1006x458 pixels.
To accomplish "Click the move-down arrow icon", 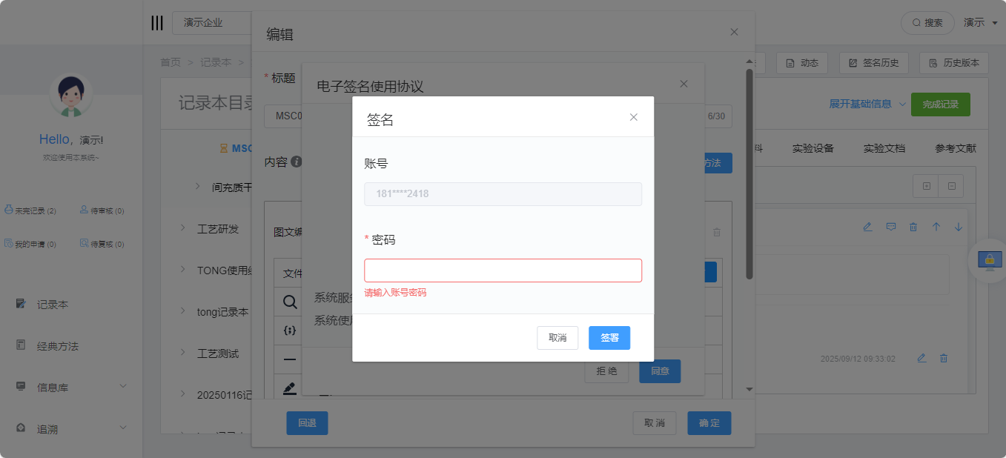I will 958,227.
